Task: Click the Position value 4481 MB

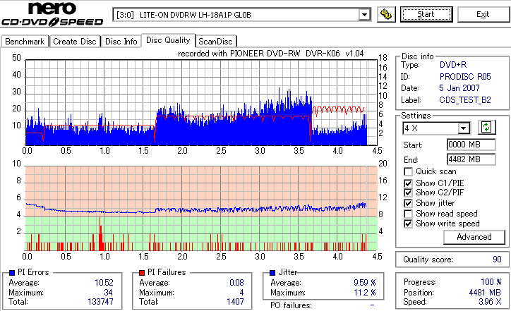Action: click(x=485, y=293)
